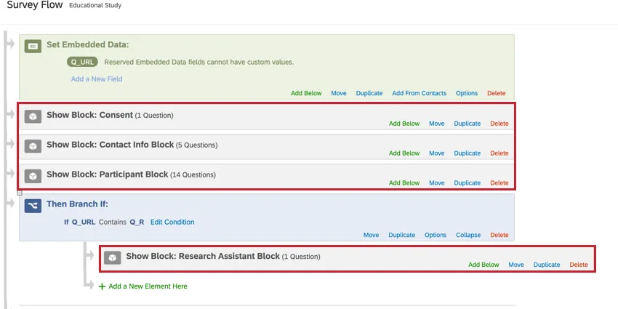618x309 pixels.
Task: Click the Branch element icon
Action: (33, 206)
